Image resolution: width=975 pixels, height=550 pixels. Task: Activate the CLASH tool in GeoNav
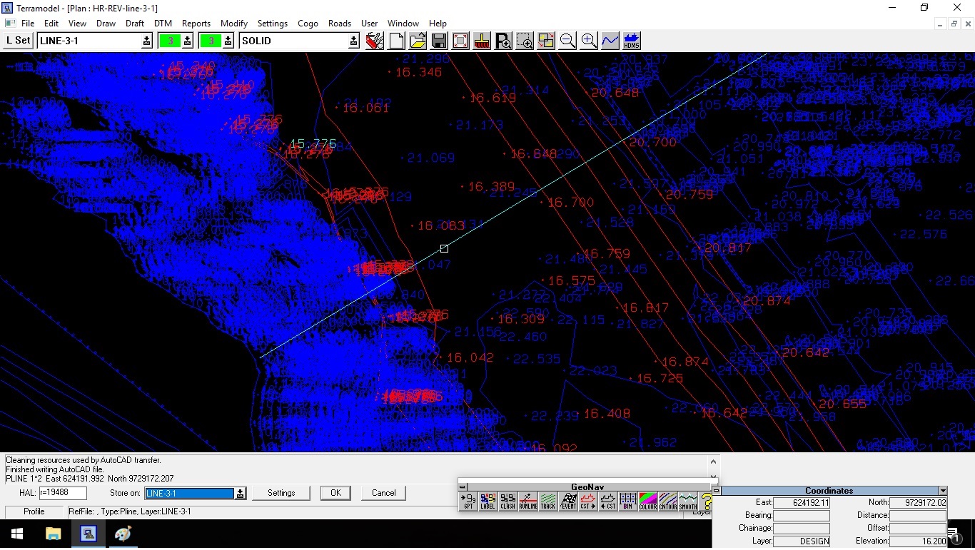pos(508,501)
